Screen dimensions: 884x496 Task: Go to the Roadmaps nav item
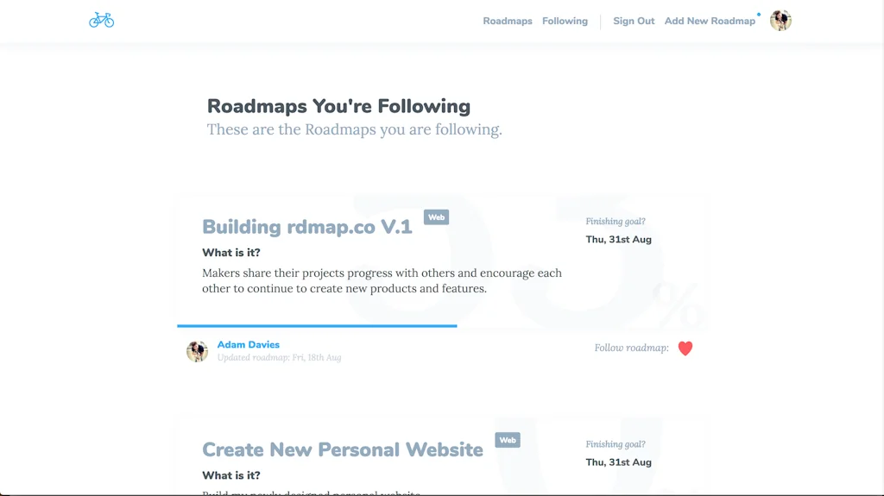[x=508, y=21]
